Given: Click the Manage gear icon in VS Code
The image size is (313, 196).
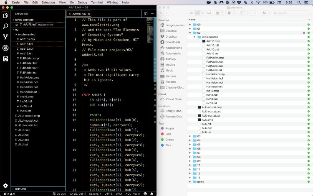Looking at the screenshot, I should click(x=5, y=186).
